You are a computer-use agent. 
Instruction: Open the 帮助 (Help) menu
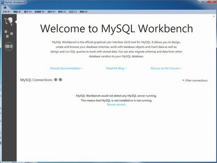click(x=84, y=12)
